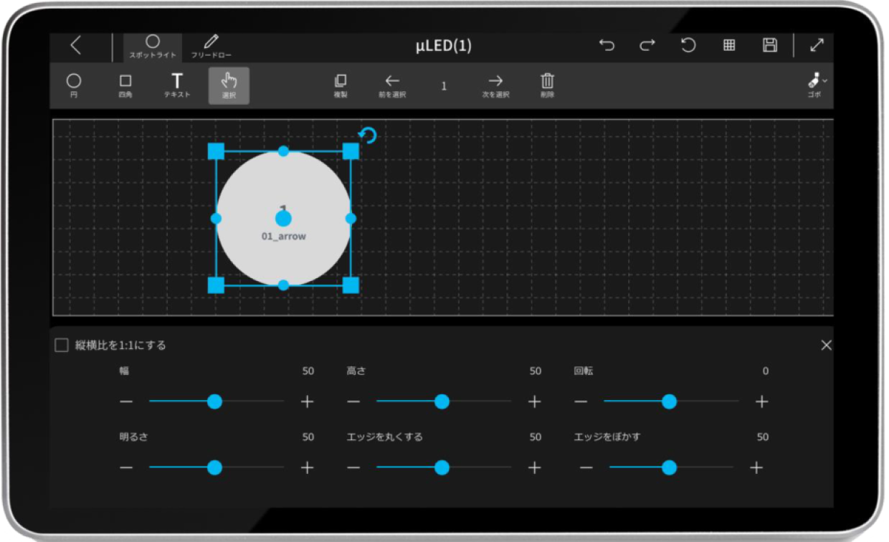Viewport: 889px width, 542px height.
Task: Increase 回転 with plus button
Action: pyautogui.click(x=761, y=401)
